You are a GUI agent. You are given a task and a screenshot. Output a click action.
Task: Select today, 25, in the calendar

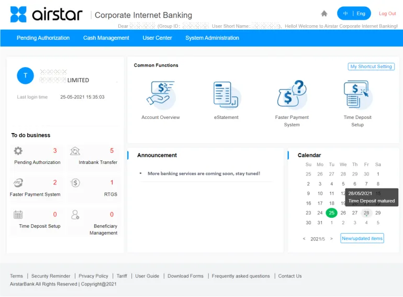(x=331, y=213)
